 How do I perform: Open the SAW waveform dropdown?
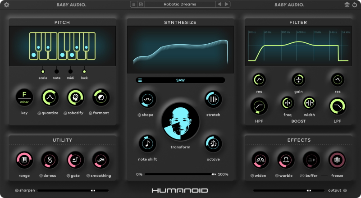click(180, 80)
